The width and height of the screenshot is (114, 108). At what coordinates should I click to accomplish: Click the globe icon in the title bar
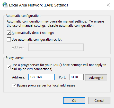pyautogui.click(x=5, y=5)
